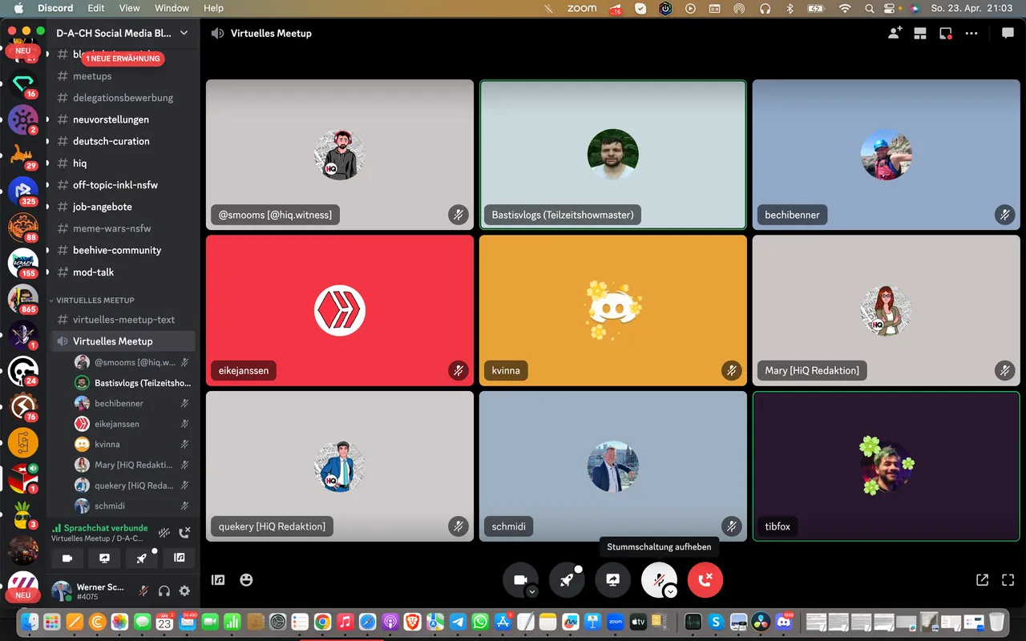Click server icon with 155 badge
Screen dimensions: 1026x641
coord(23,263)
